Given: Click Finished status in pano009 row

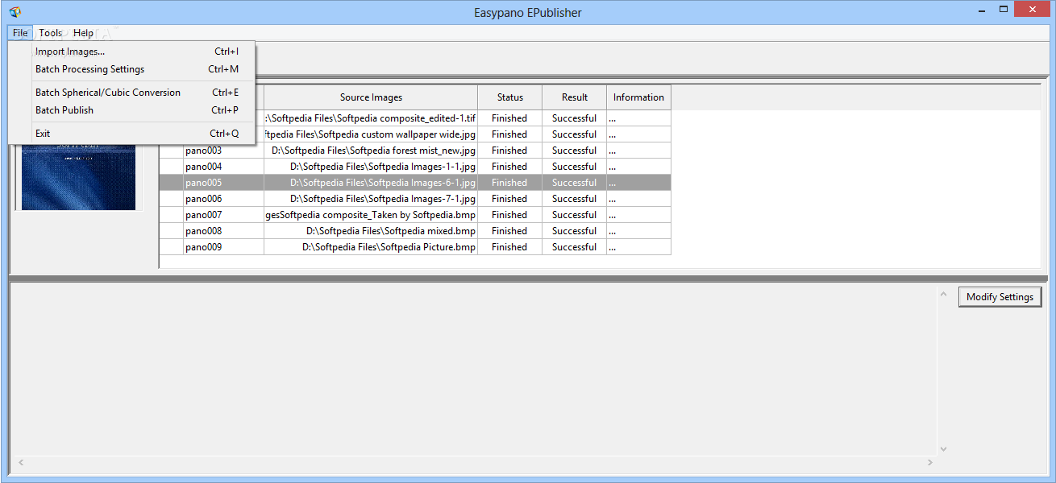Looking at the screenshot, I should (x=509, y=247).
